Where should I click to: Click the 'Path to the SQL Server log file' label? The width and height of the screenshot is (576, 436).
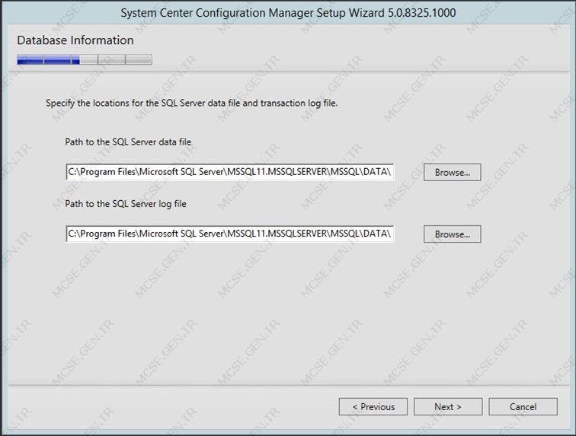click(x=126, y=204)
